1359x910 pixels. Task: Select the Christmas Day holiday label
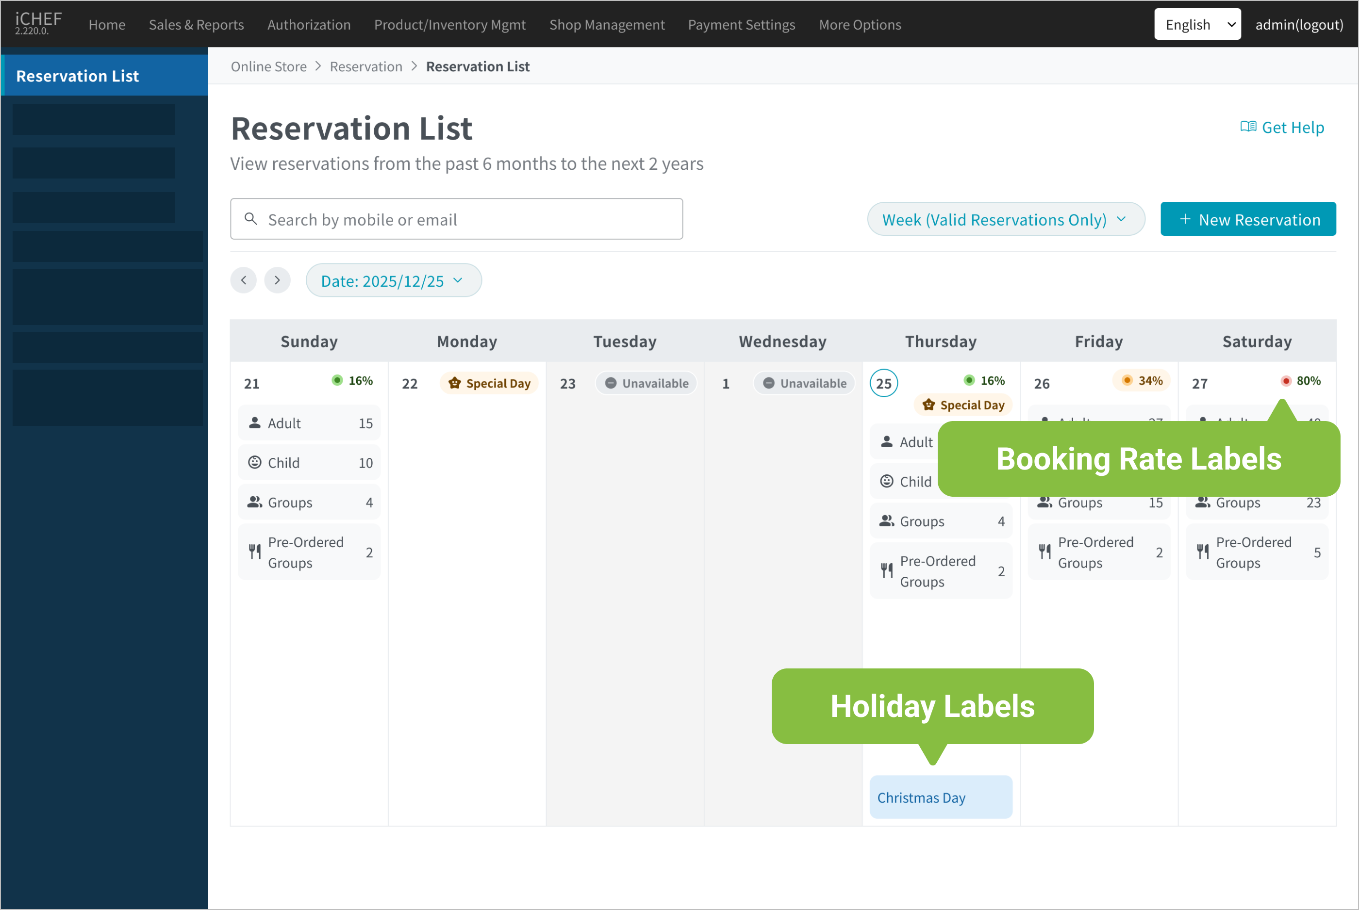coord(941,797)
